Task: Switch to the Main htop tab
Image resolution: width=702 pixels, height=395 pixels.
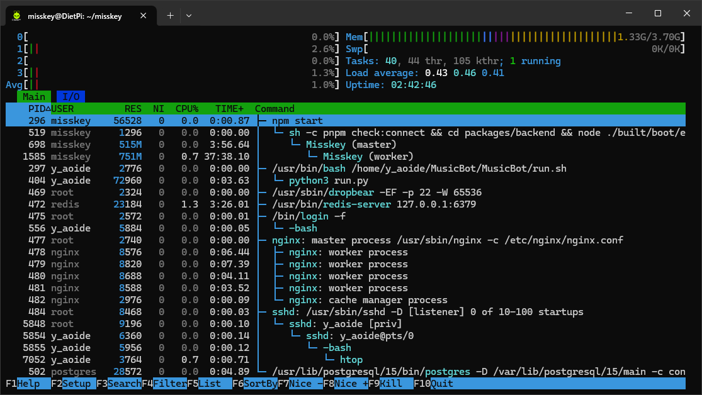Action: (x=34, y=97)
